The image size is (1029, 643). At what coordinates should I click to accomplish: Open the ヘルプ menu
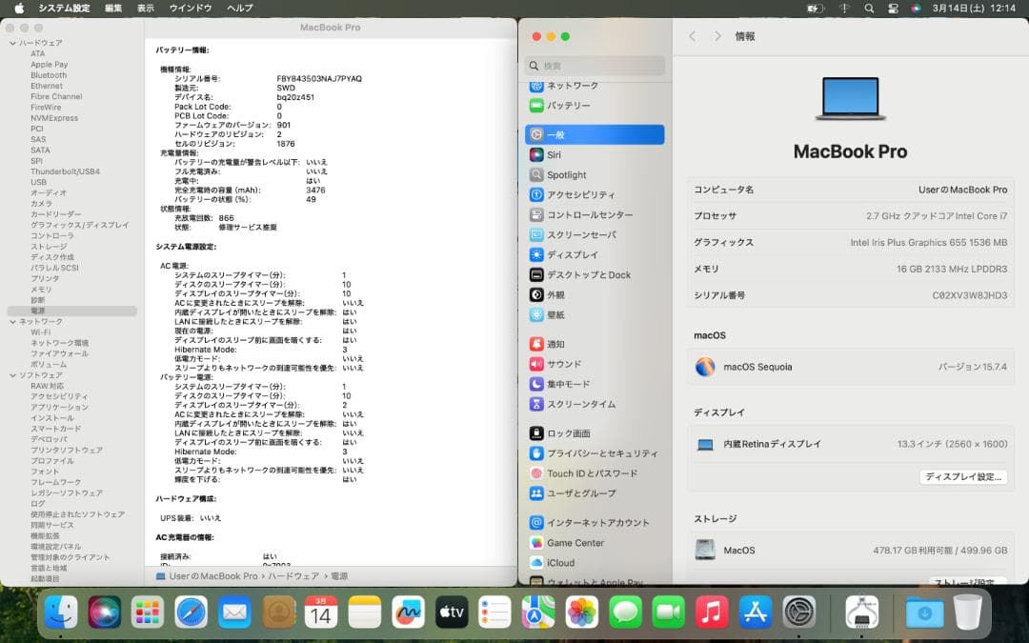[239, 8]
